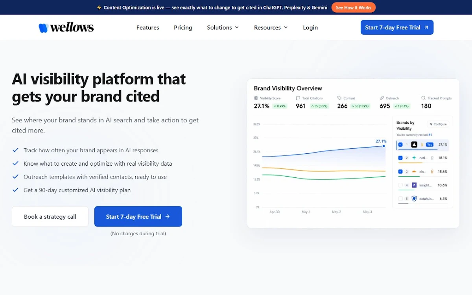Start the 7-day free trial from header
Viewport: 472px width, 295px height.
(x=397, y=28)
